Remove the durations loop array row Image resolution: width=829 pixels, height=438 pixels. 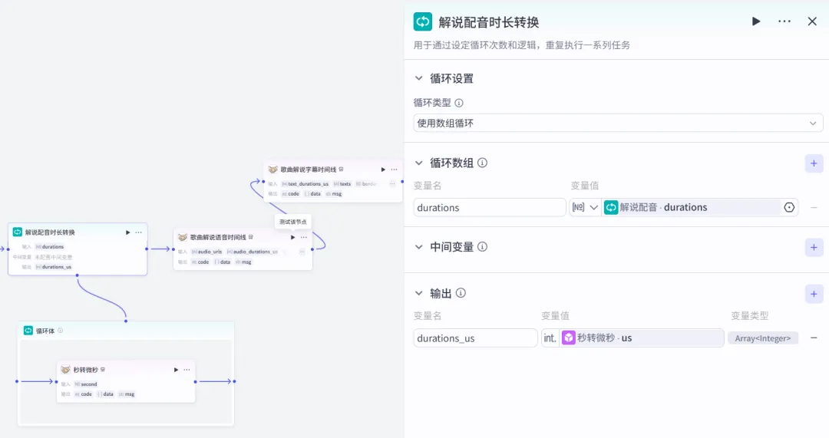[x=814, y=208]
